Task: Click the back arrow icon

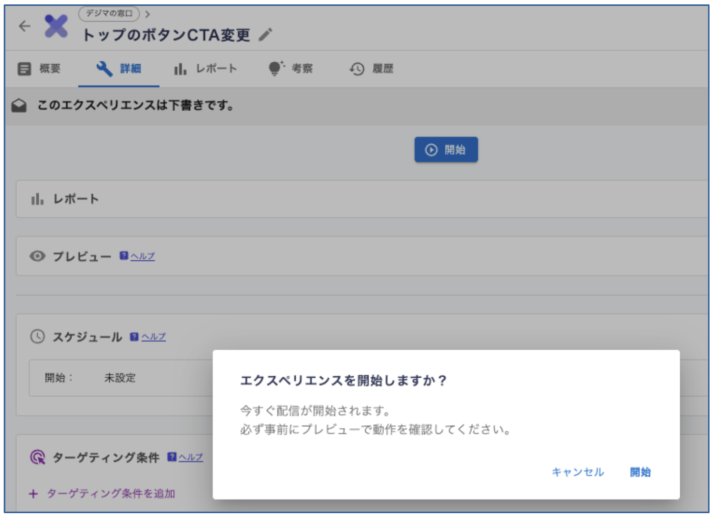Action: [x=25, y=26]
